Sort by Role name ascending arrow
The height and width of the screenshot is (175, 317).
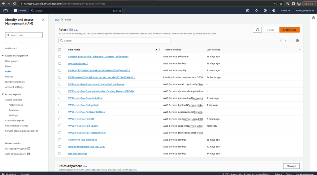click(156, 50)
